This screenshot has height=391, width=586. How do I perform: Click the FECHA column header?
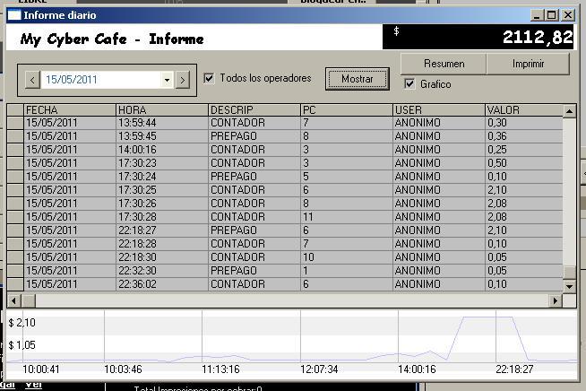pos(70,110)
